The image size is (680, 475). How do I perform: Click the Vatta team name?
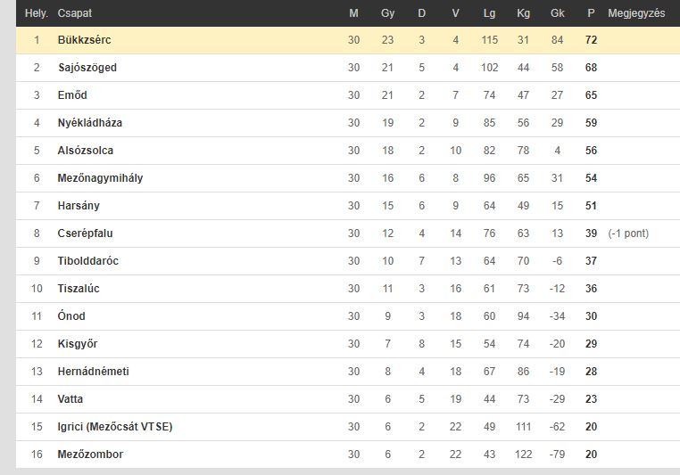point(70,399)
